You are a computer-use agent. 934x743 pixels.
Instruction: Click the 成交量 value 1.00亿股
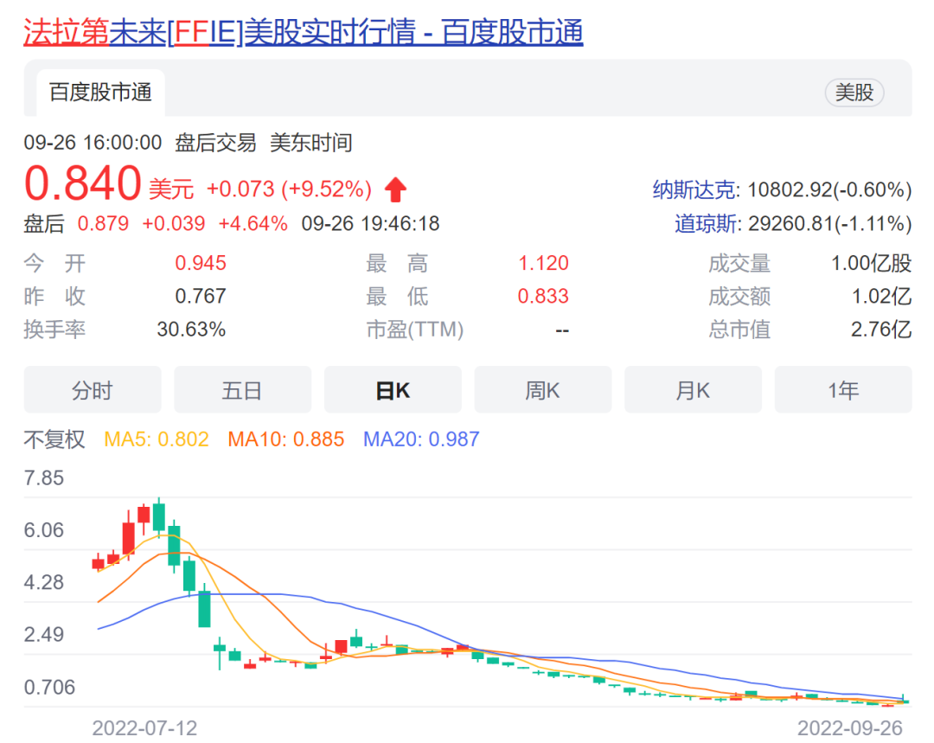click(x=872, y=263)
